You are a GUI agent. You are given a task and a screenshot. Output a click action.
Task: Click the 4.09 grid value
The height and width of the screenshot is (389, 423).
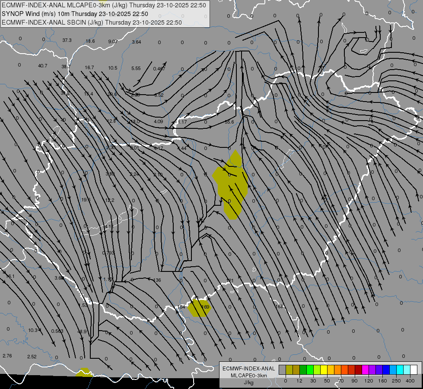pyautogui.click(x=159, y=121)
